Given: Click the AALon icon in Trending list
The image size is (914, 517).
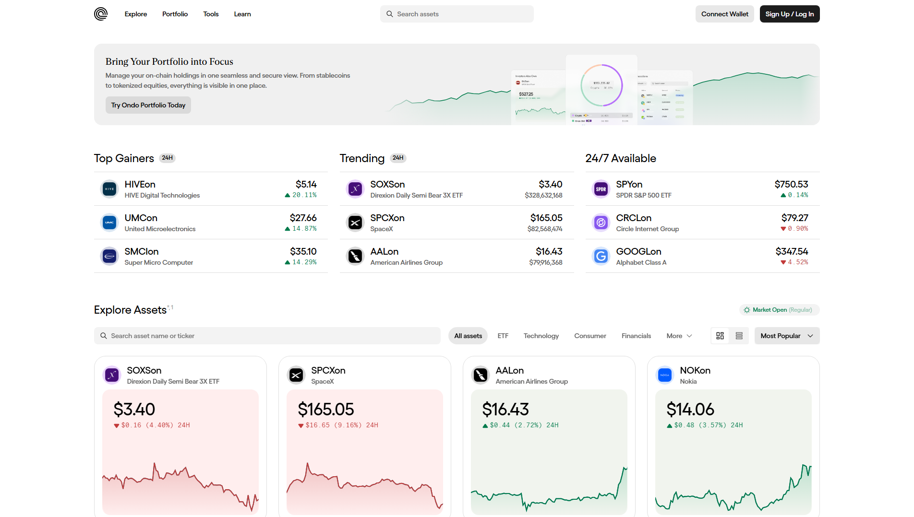Looking at the screenshot, I should (x=355, y=256).
